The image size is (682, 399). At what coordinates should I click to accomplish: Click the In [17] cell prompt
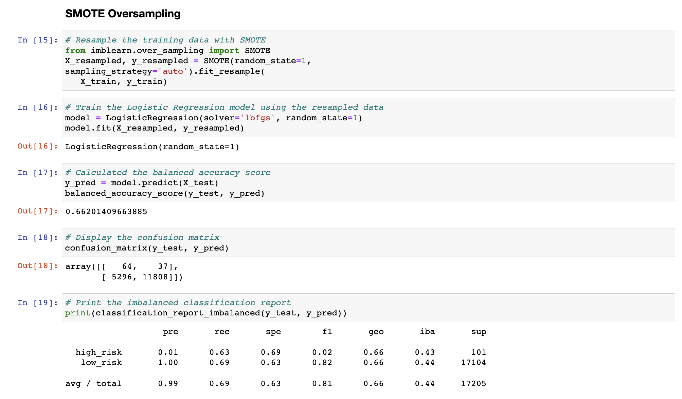pyautogui.click(x=37, y=172)
